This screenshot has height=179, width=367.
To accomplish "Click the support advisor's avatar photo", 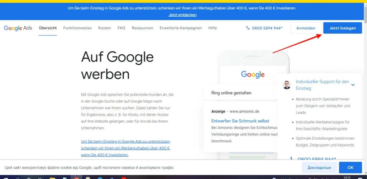I will (286, 85).
